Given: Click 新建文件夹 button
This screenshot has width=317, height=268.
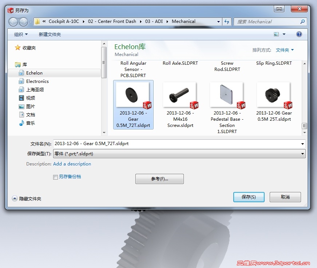Looking at the screenshot, I should pos(50,34).
